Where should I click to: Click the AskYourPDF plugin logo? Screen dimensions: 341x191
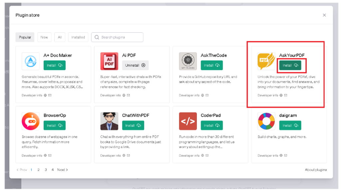tap(266, 61)
